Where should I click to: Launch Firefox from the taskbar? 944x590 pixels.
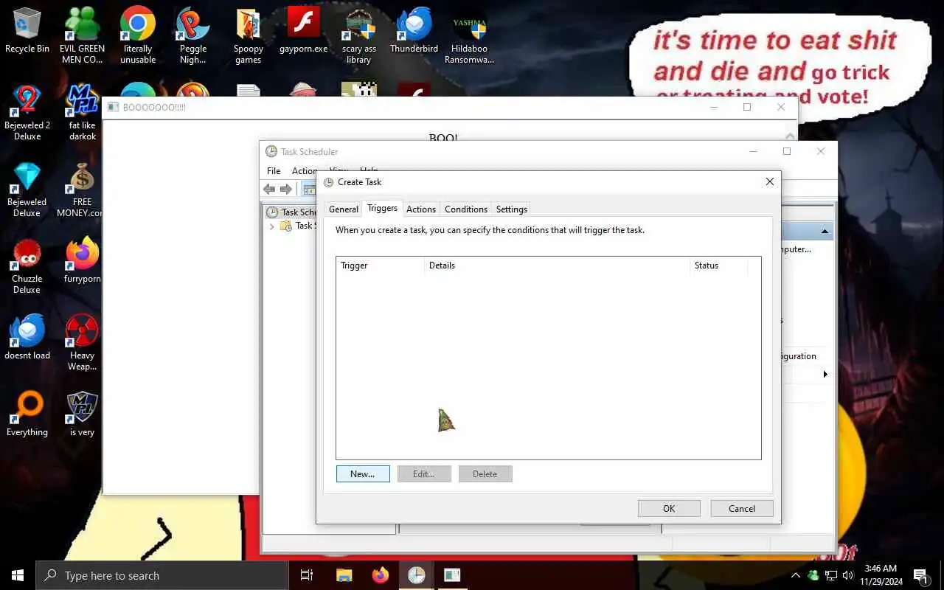pyautogui.click(x=380, y=575)
